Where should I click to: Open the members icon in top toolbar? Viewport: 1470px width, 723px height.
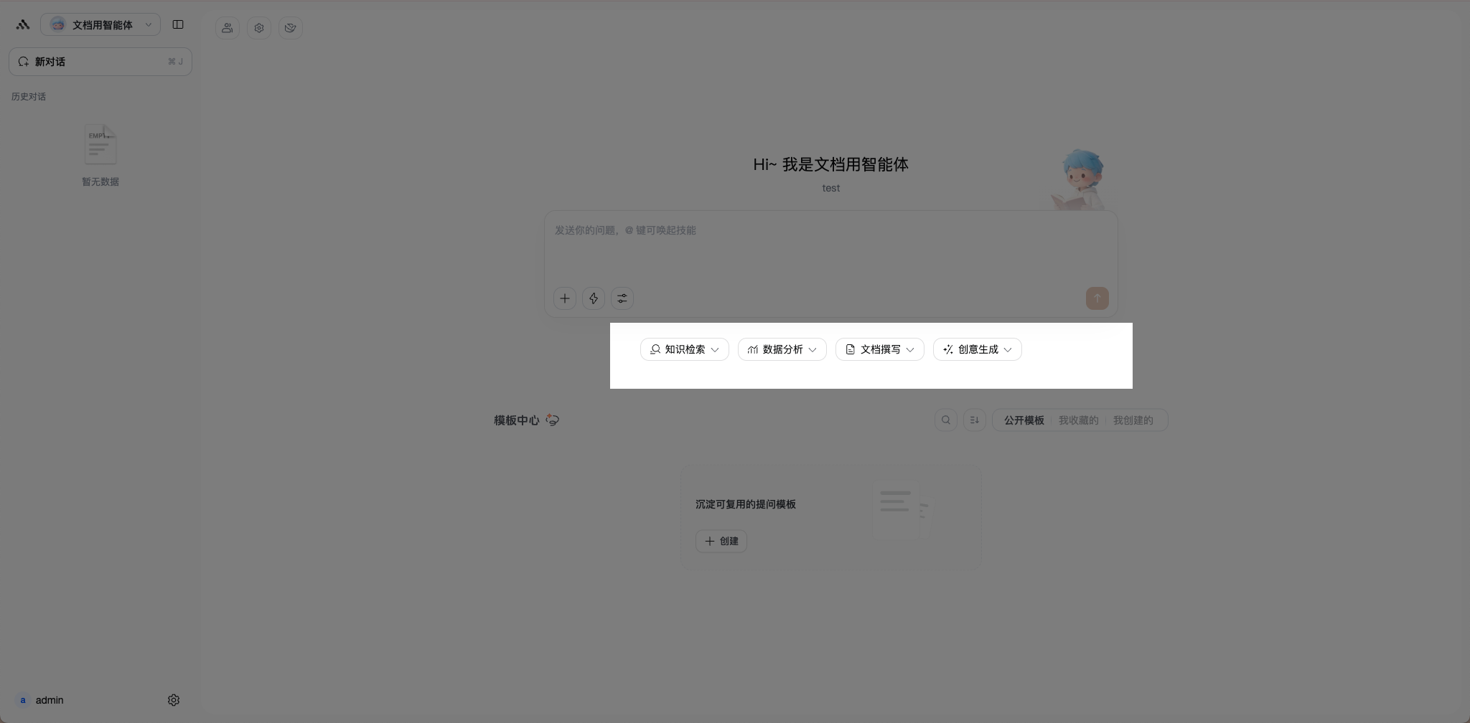(x=228, y=28)
